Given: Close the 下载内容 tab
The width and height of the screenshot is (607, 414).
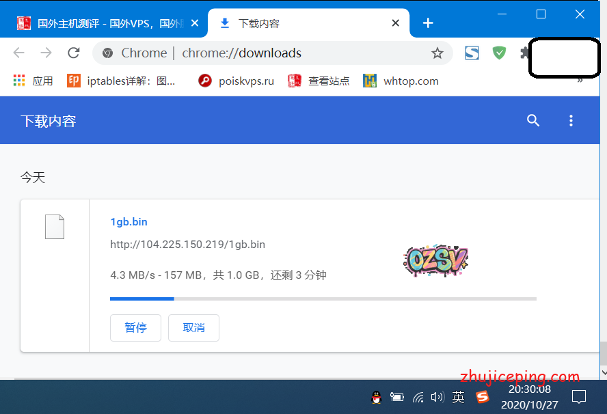Looking at the screenshot, I should pos(396,23).
